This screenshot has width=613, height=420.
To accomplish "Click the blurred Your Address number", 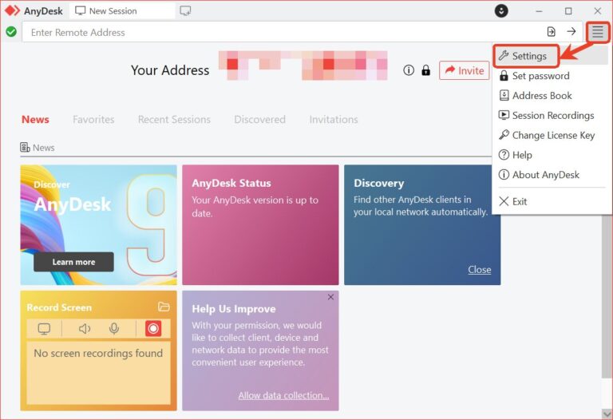I will [x=303, y=65].
